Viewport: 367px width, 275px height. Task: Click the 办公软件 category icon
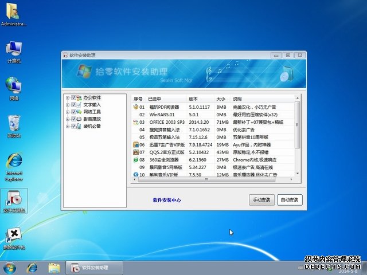tap(79, 98)
